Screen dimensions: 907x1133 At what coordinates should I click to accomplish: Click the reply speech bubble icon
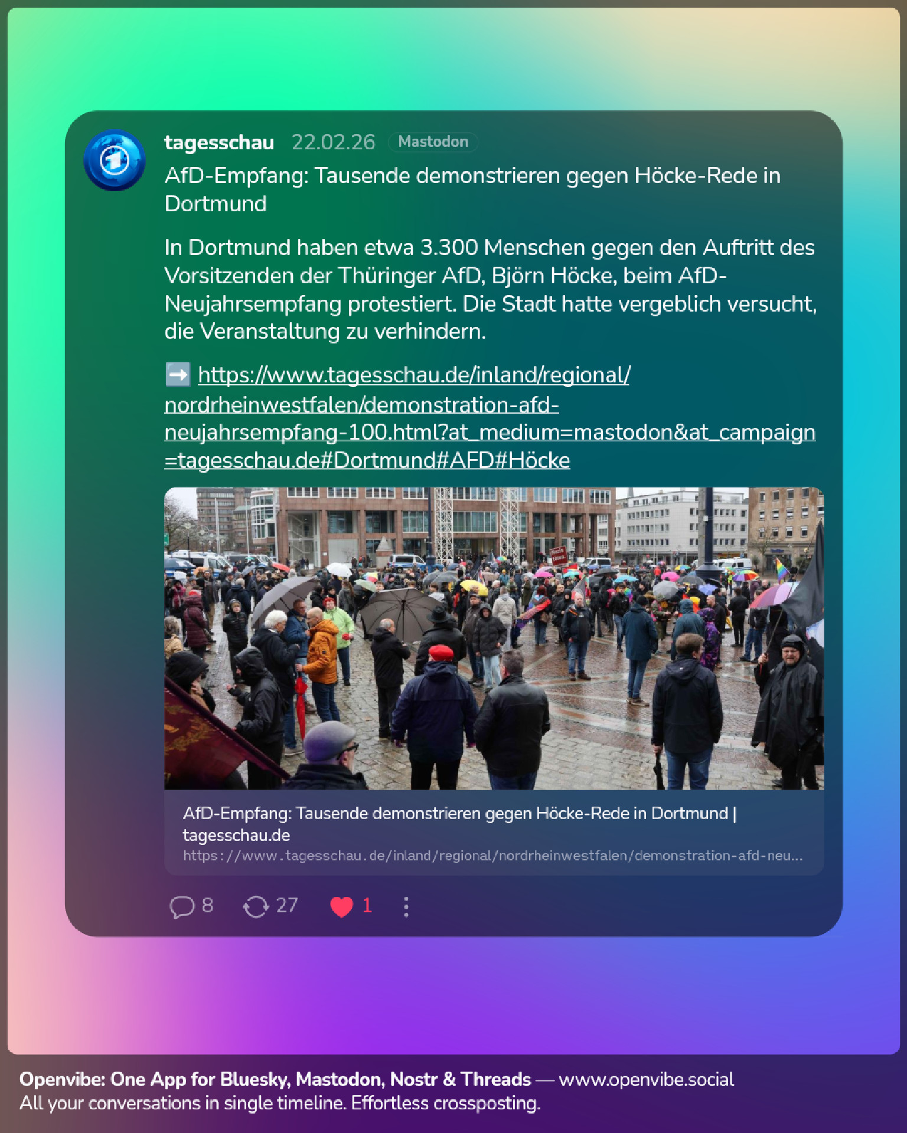[182, 906]
